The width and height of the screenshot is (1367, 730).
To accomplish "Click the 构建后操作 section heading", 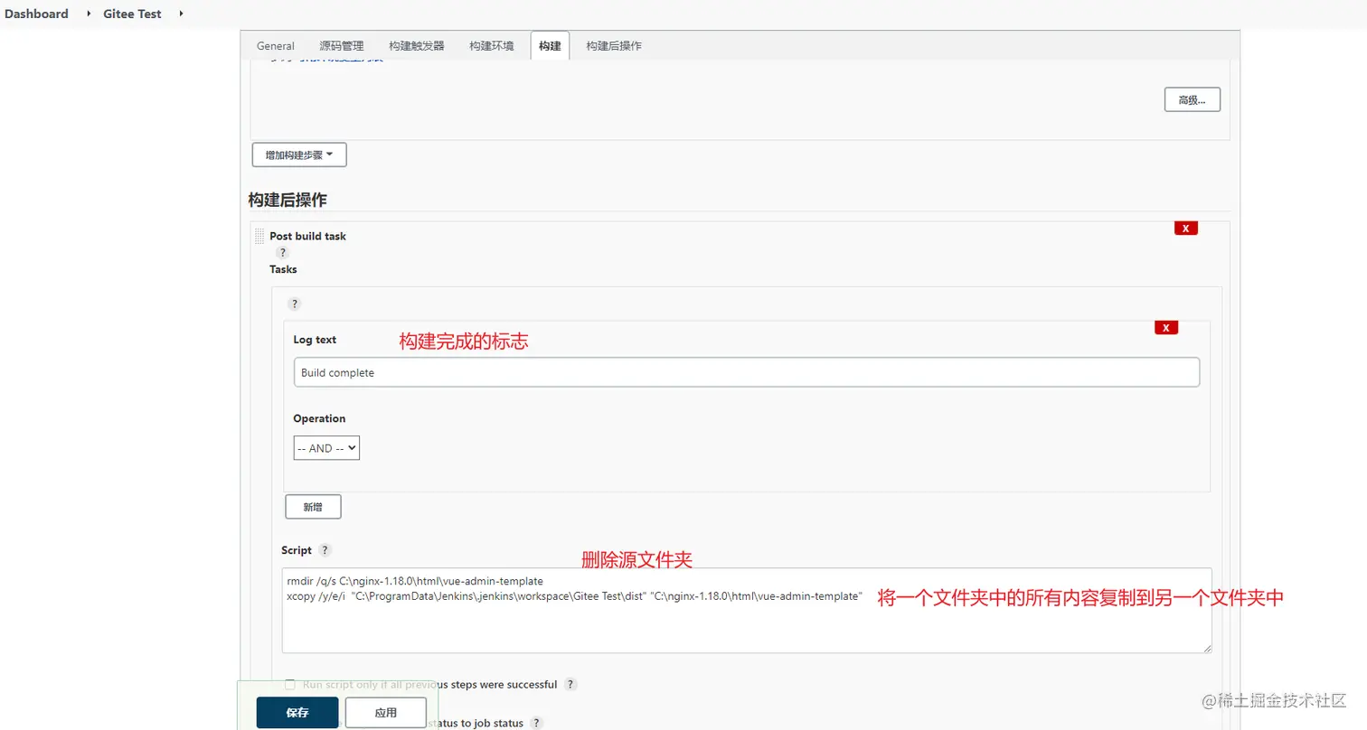I will [288, 200].
